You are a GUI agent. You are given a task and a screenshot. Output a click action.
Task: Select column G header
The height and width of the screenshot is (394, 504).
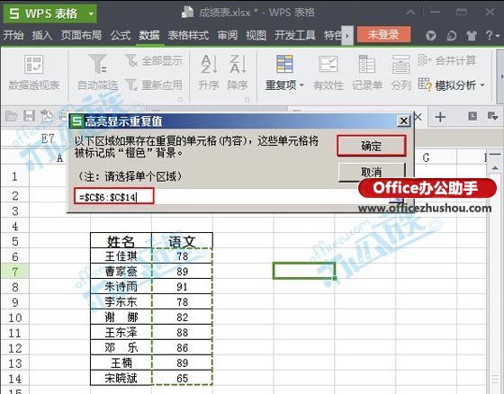[x=426, y=157]
